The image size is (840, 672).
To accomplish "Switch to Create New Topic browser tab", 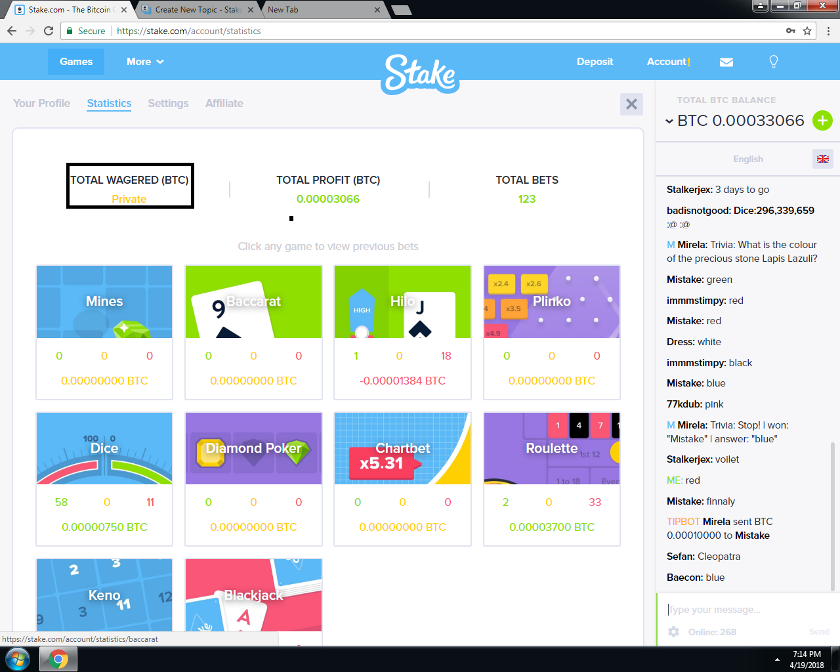I will (197, 10).
